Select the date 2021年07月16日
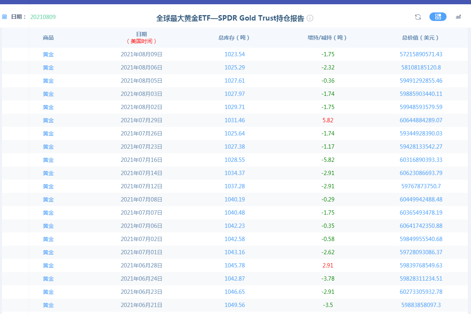The height and width of the screenshot is (314, 471). (x=142, y=160)
